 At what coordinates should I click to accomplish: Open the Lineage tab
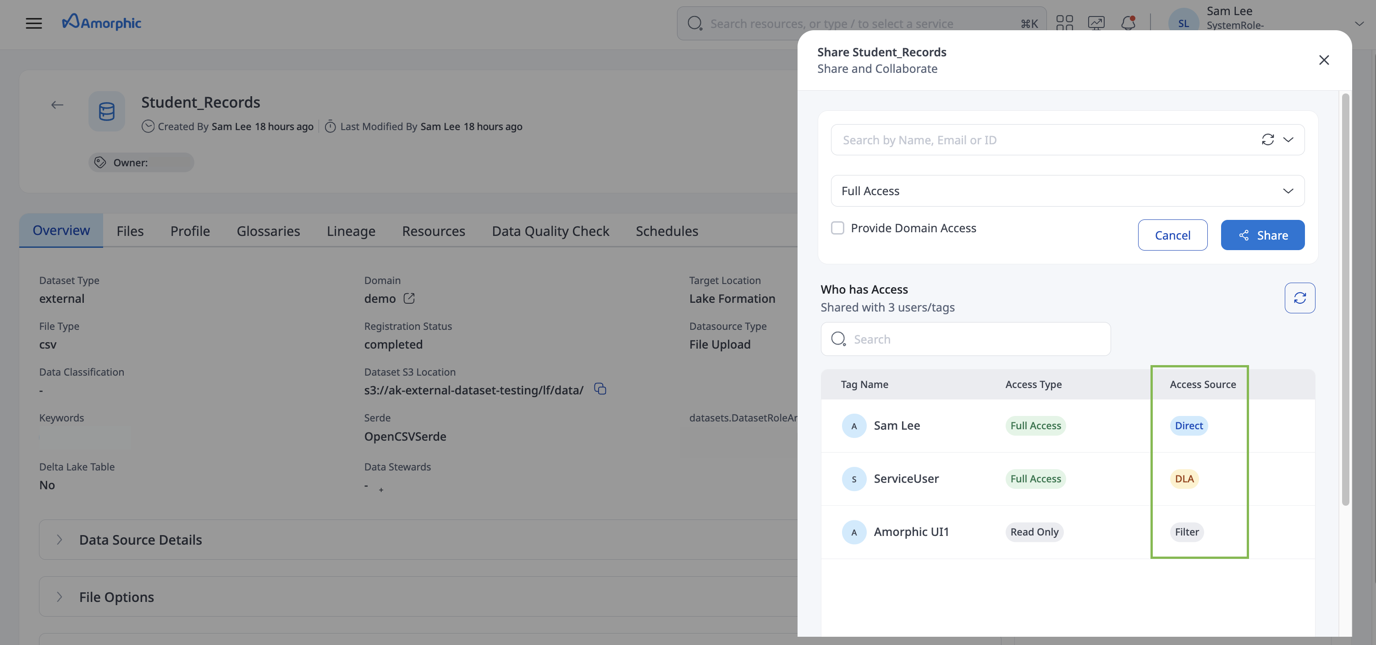(351, 231)
